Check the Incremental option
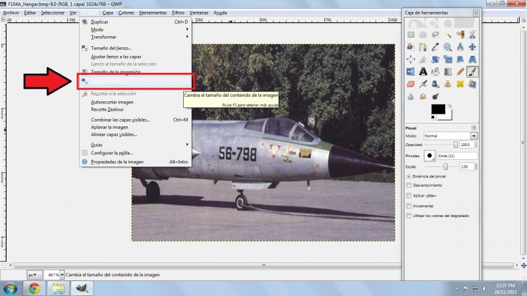 408,206
